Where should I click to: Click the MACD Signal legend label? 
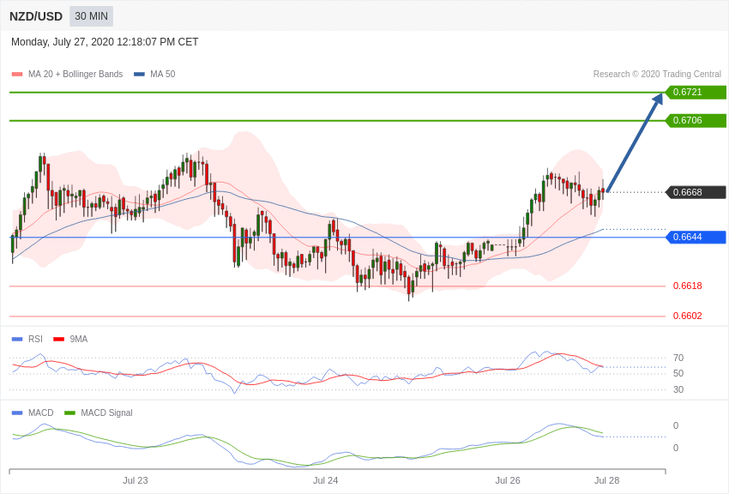point(106,413)
